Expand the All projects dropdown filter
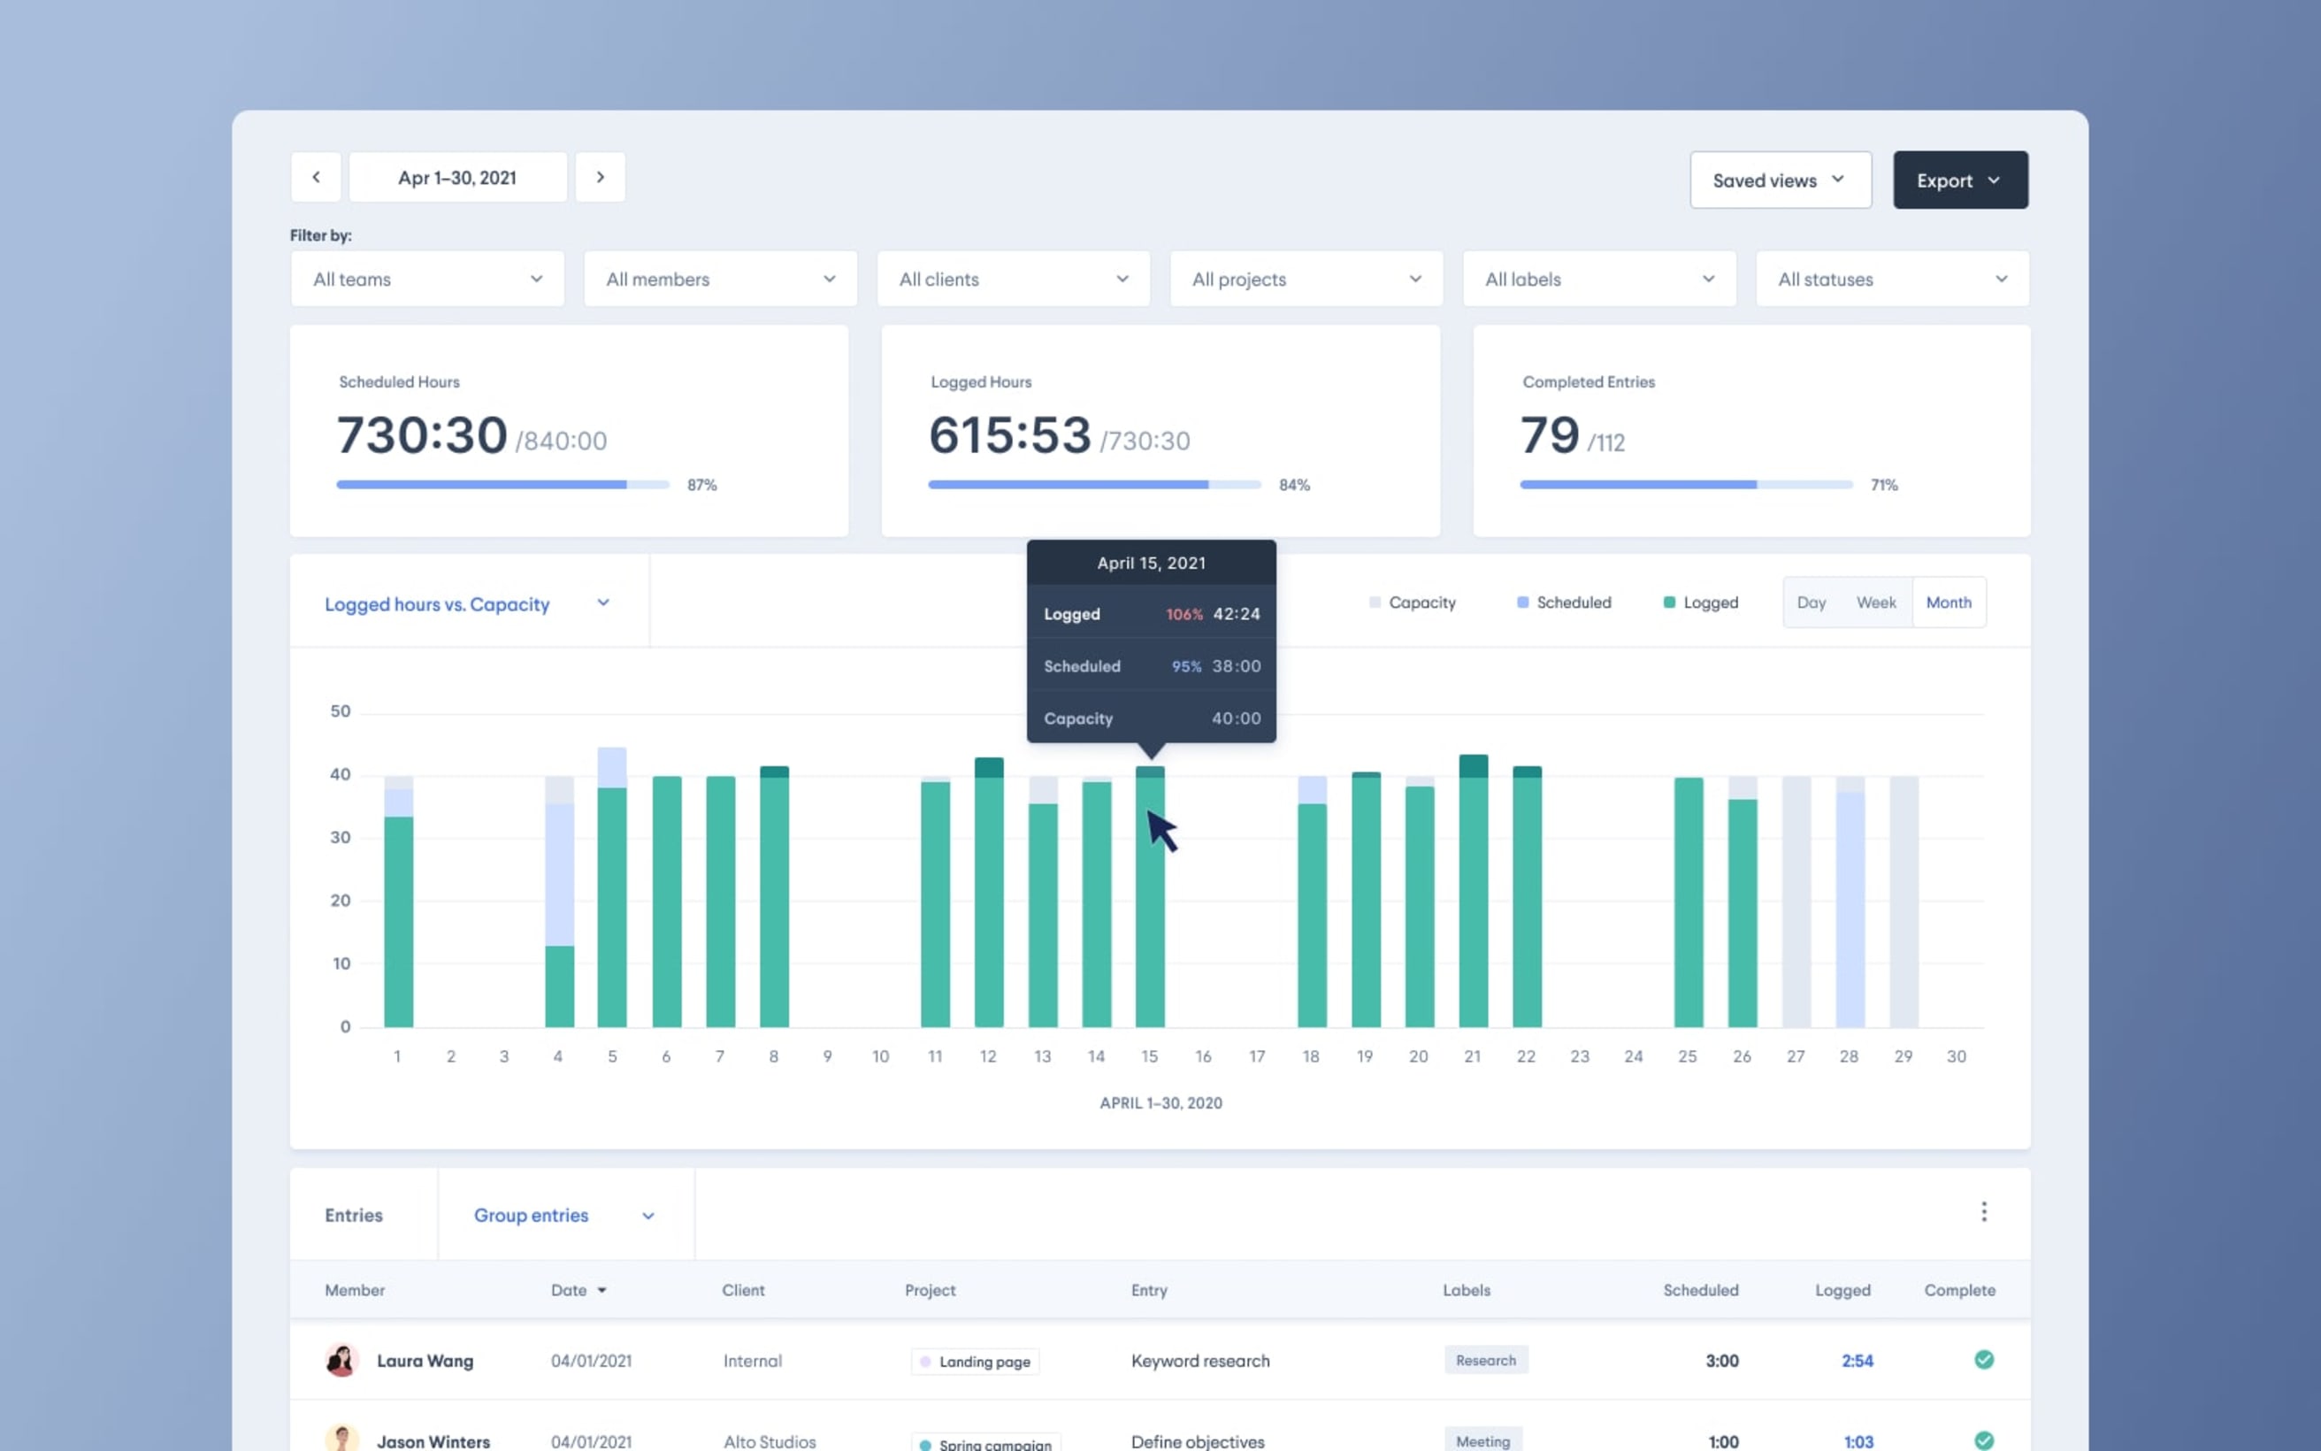 (1305, 278)
